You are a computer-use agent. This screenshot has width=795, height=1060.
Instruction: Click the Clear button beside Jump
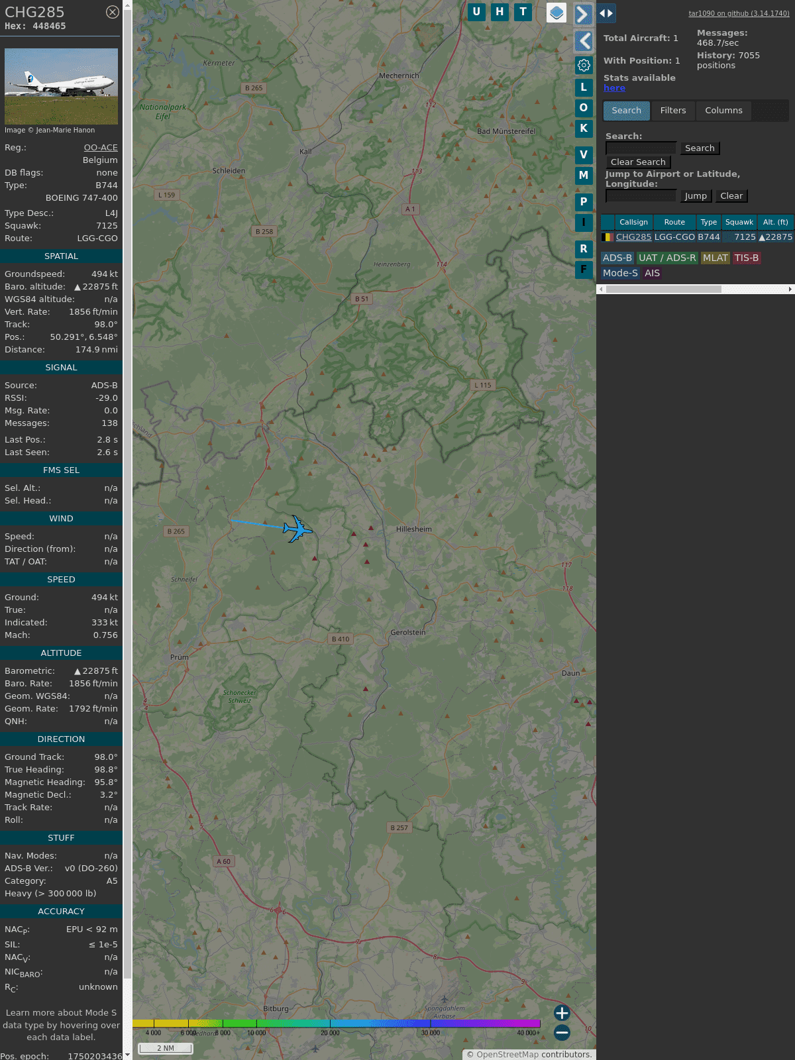pos(731,196)
